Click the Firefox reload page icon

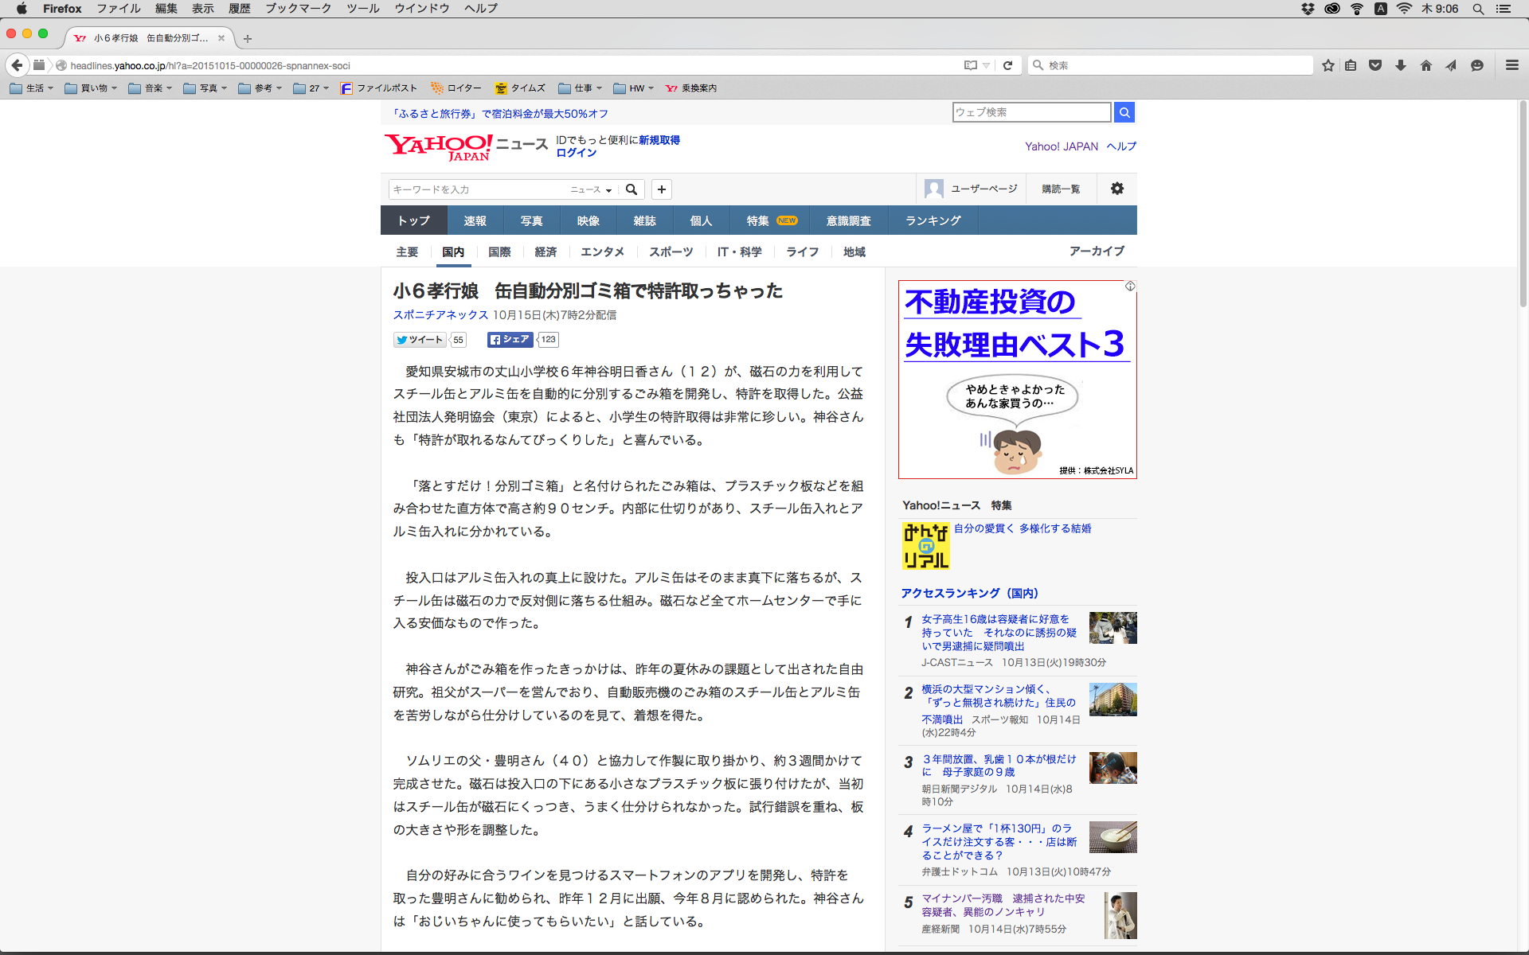point(1007,65)
